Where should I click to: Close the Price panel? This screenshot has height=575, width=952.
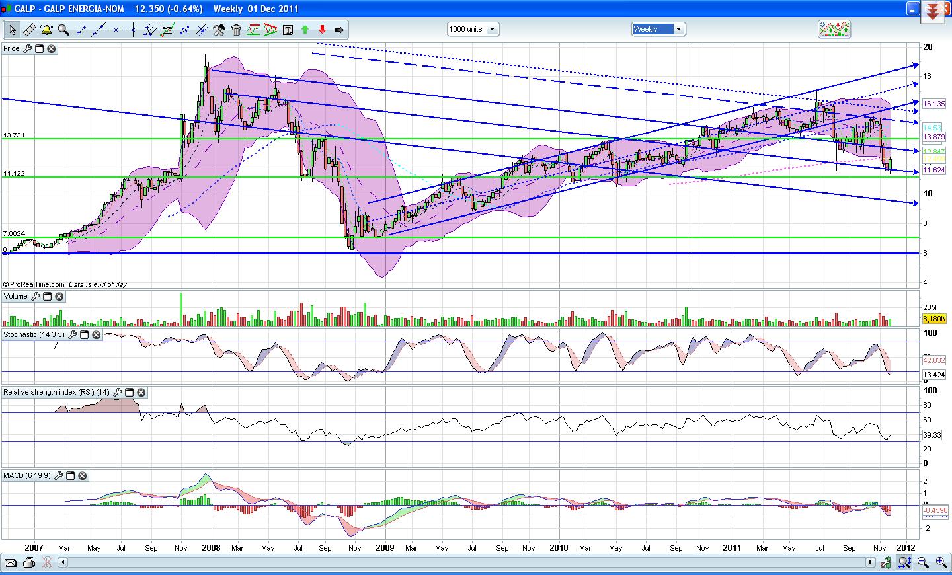point(51,48)
